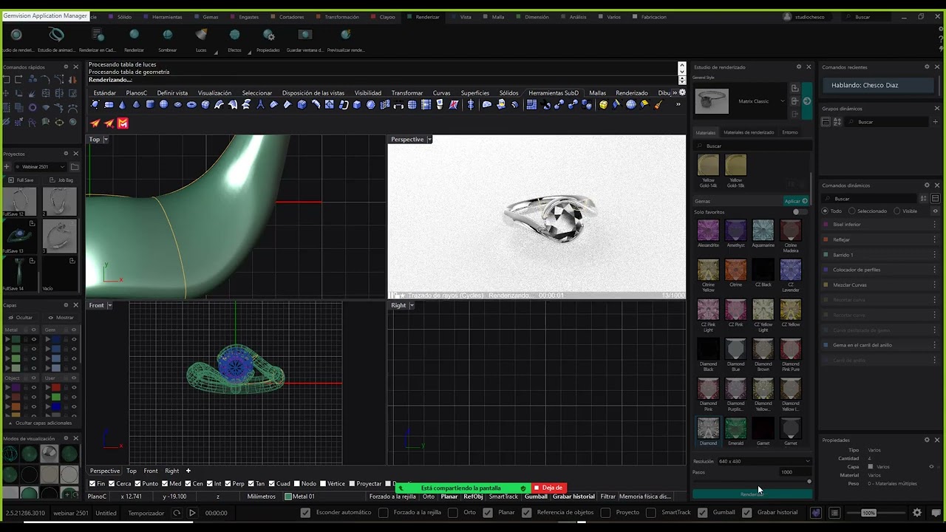Open the Front viewport dropdown arrow
This screenshot has width=946, height=532.
point(109,305)
